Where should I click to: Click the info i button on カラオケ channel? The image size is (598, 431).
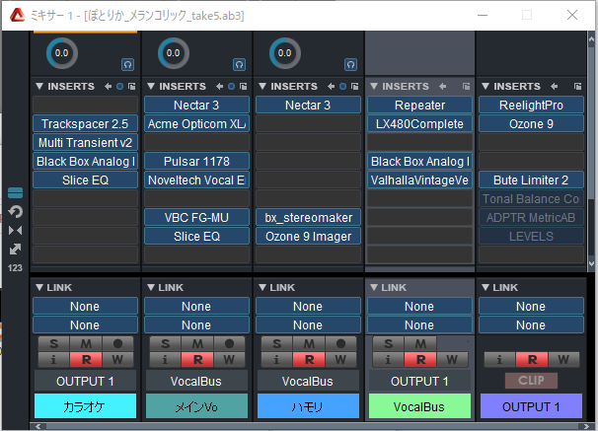(53, 359)
